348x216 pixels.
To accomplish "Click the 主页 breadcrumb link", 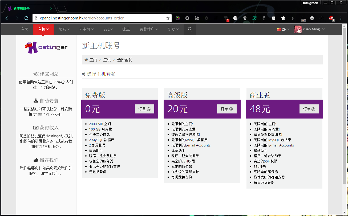I will pos(93,60).
